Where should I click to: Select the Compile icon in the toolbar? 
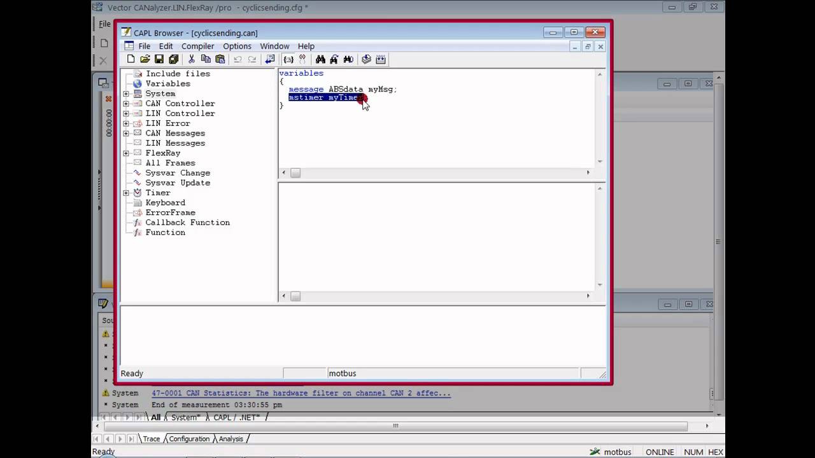coord(366,59)
